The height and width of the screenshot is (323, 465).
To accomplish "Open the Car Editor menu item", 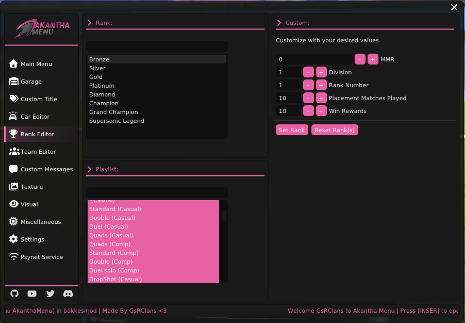I will pyautogui.click(x=35, y=117).
